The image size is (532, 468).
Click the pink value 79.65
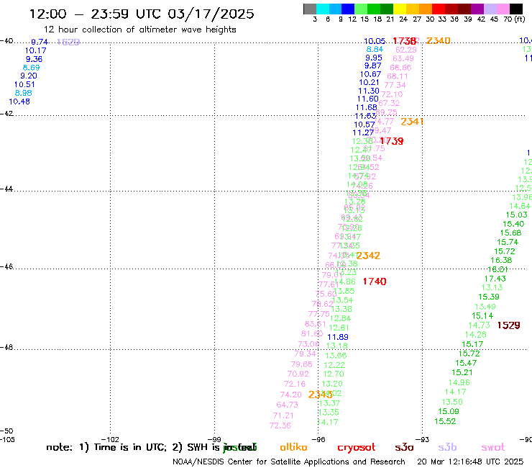[302, 364]
